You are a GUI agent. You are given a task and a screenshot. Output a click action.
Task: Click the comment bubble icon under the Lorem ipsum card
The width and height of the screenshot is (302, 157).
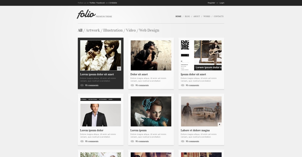coord(132,141)
